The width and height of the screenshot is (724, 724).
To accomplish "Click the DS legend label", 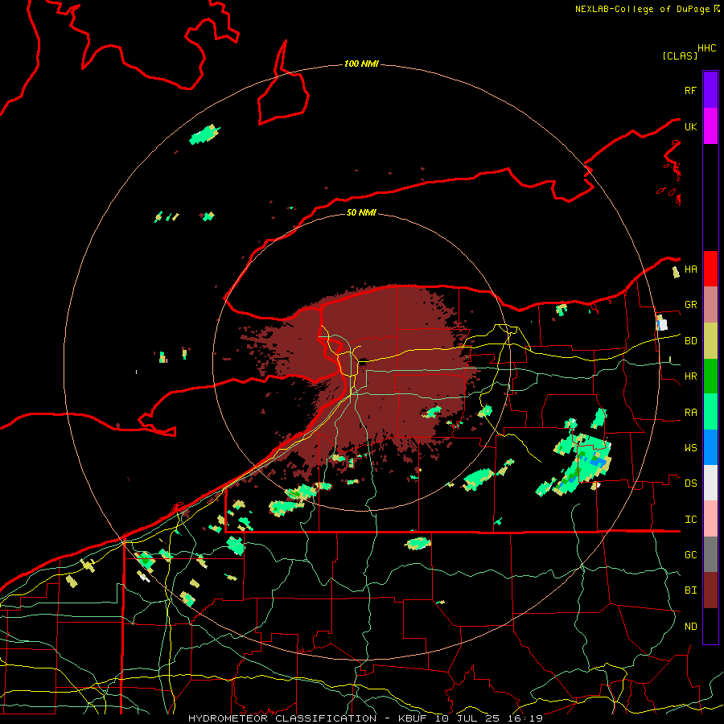I will [690, 483].
